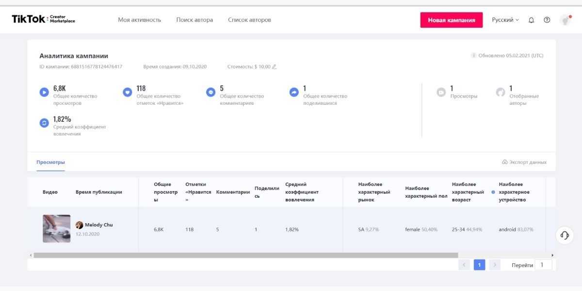Open the Melody Chu video thumbnail
The height and width of the screenshot is (291, 582).
[56, 228]
